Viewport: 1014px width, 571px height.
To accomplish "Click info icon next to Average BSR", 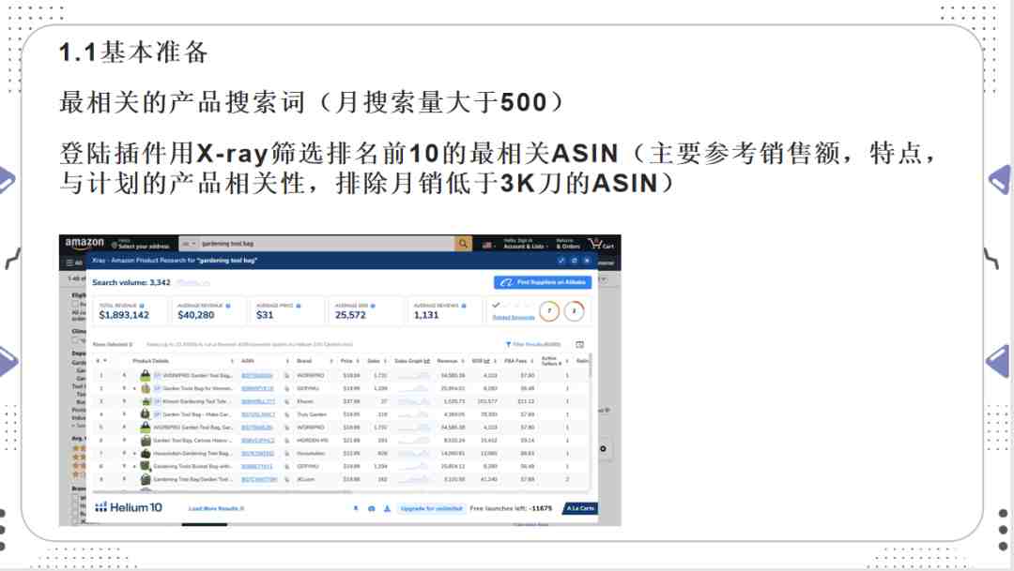I will click(x=373, y=306).
